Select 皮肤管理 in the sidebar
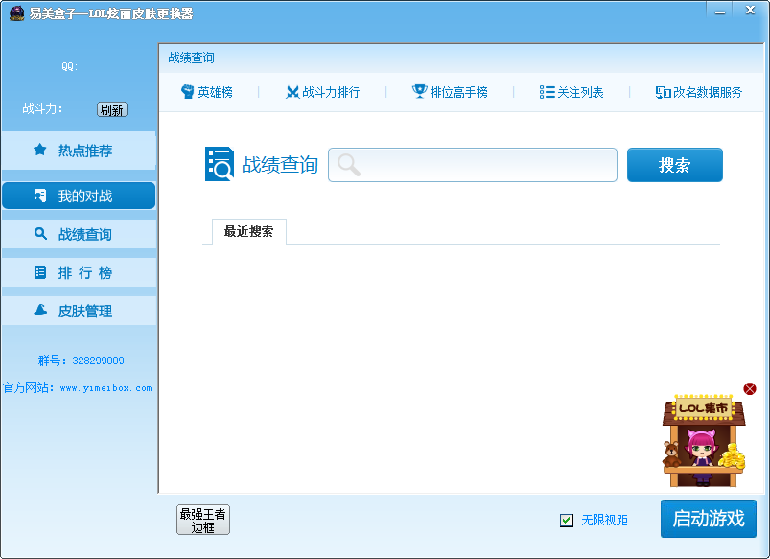Screen dimensions: 770x559 79,311
